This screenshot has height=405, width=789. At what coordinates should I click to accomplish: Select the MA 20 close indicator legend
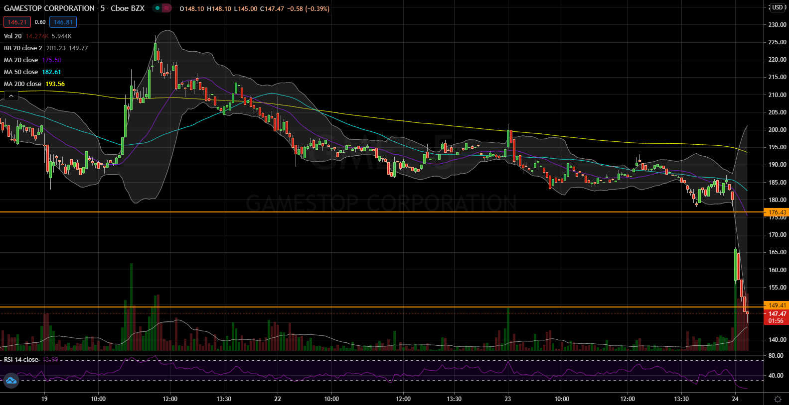tap(21, 60)
